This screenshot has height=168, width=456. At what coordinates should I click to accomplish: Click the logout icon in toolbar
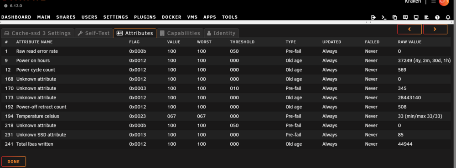pos(373,17)
